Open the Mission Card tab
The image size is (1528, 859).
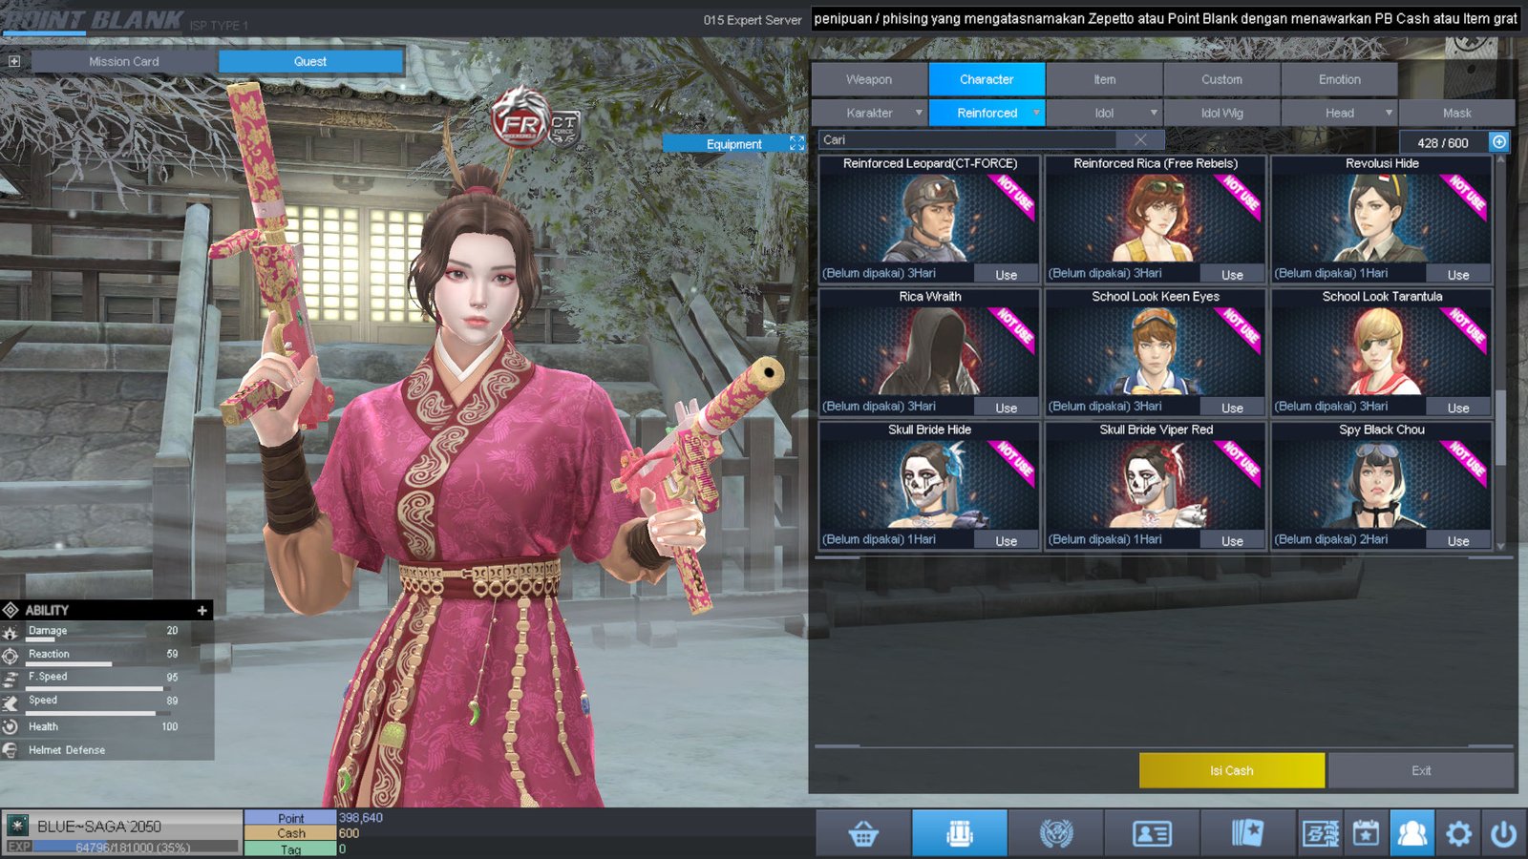124,61
